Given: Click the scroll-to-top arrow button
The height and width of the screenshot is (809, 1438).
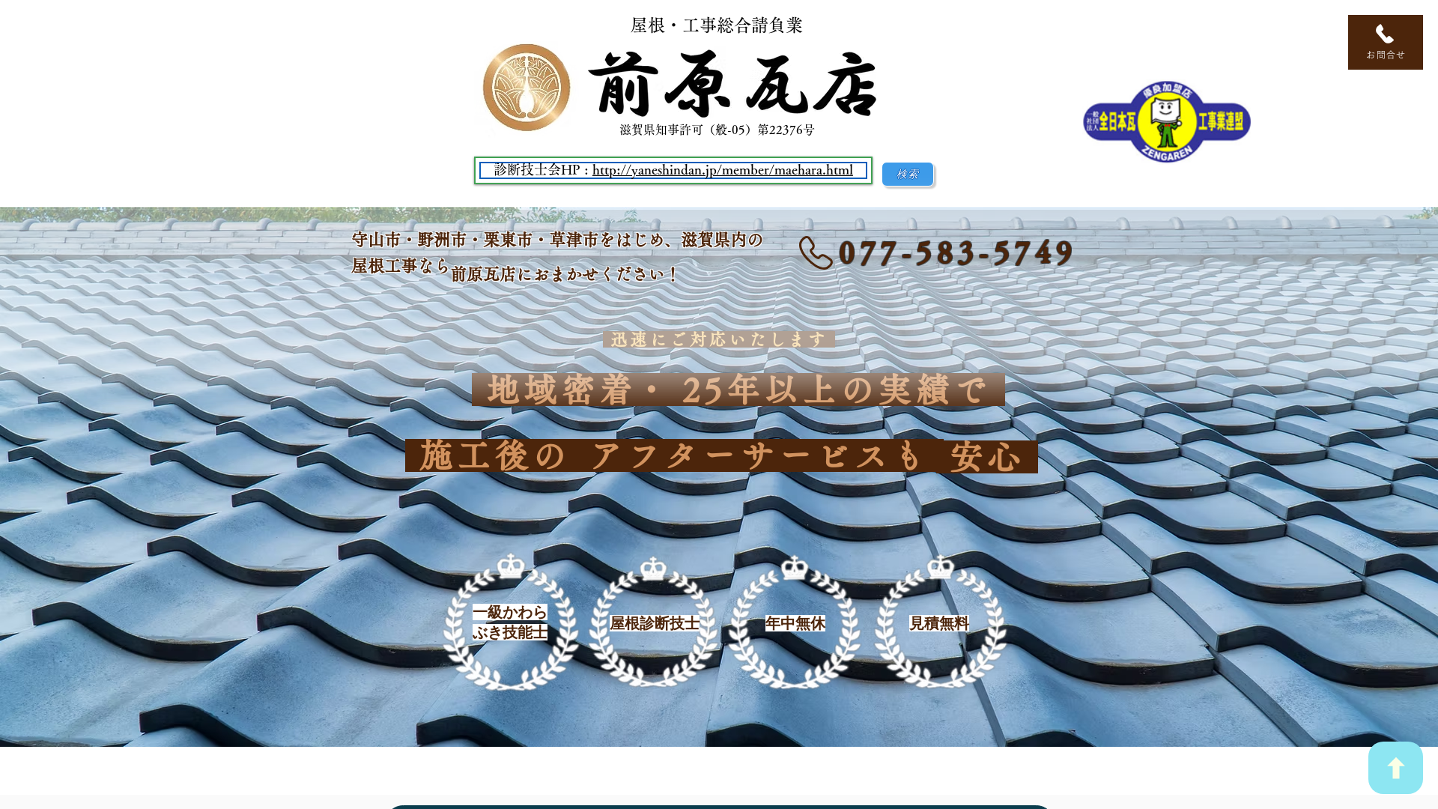Looking at the screenshot, I should 1395,768.
